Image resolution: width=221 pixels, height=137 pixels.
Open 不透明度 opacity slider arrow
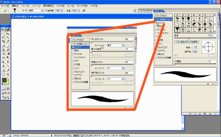tap(62, 11)
